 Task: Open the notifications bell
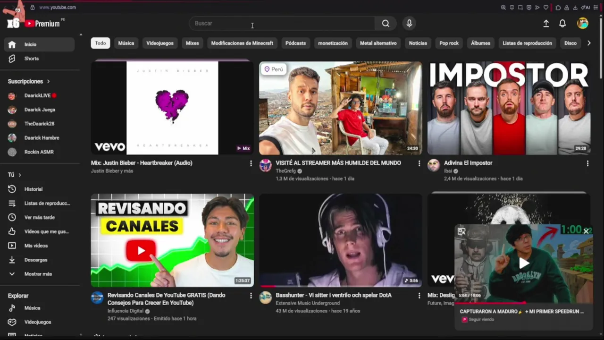562,23
